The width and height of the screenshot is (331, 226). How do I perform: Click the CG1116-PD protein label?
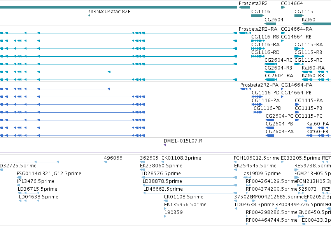(266, 93)
